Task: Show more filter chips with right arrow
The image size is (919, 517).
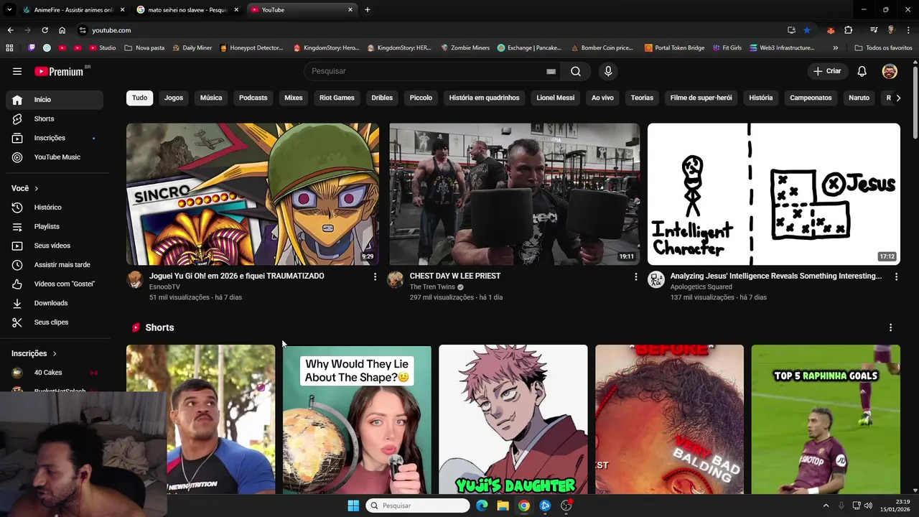Action: coord(898,98)
